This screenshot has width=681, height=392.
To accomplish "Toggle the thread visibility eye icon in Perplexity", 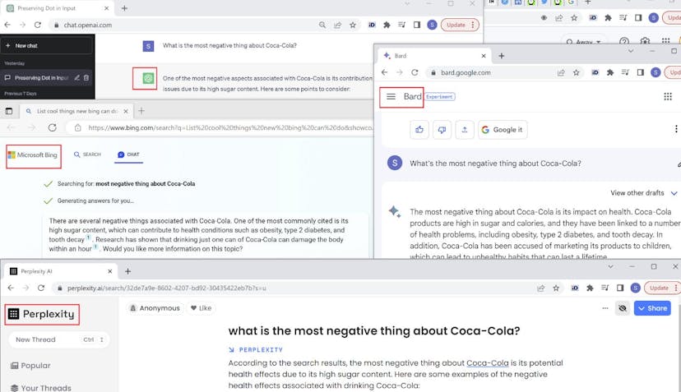I will pyautogui.click(x=623, y=308).
